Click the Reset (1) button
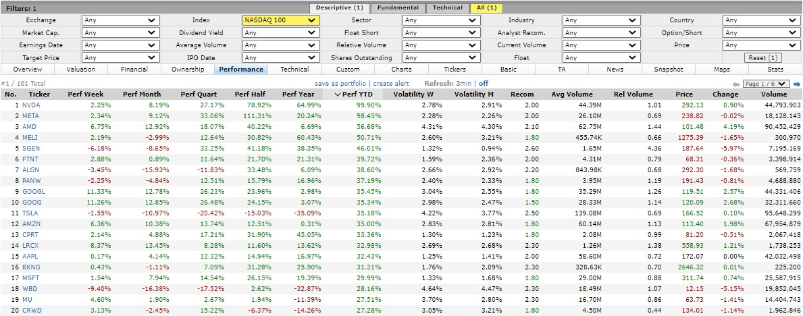The height and width of the screenshot is (316, 803). tap(762, 58)
